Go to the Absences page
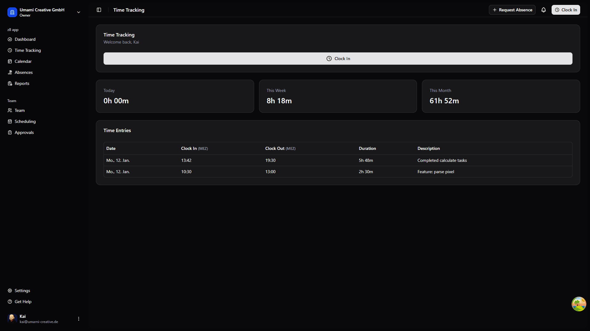 24,72
